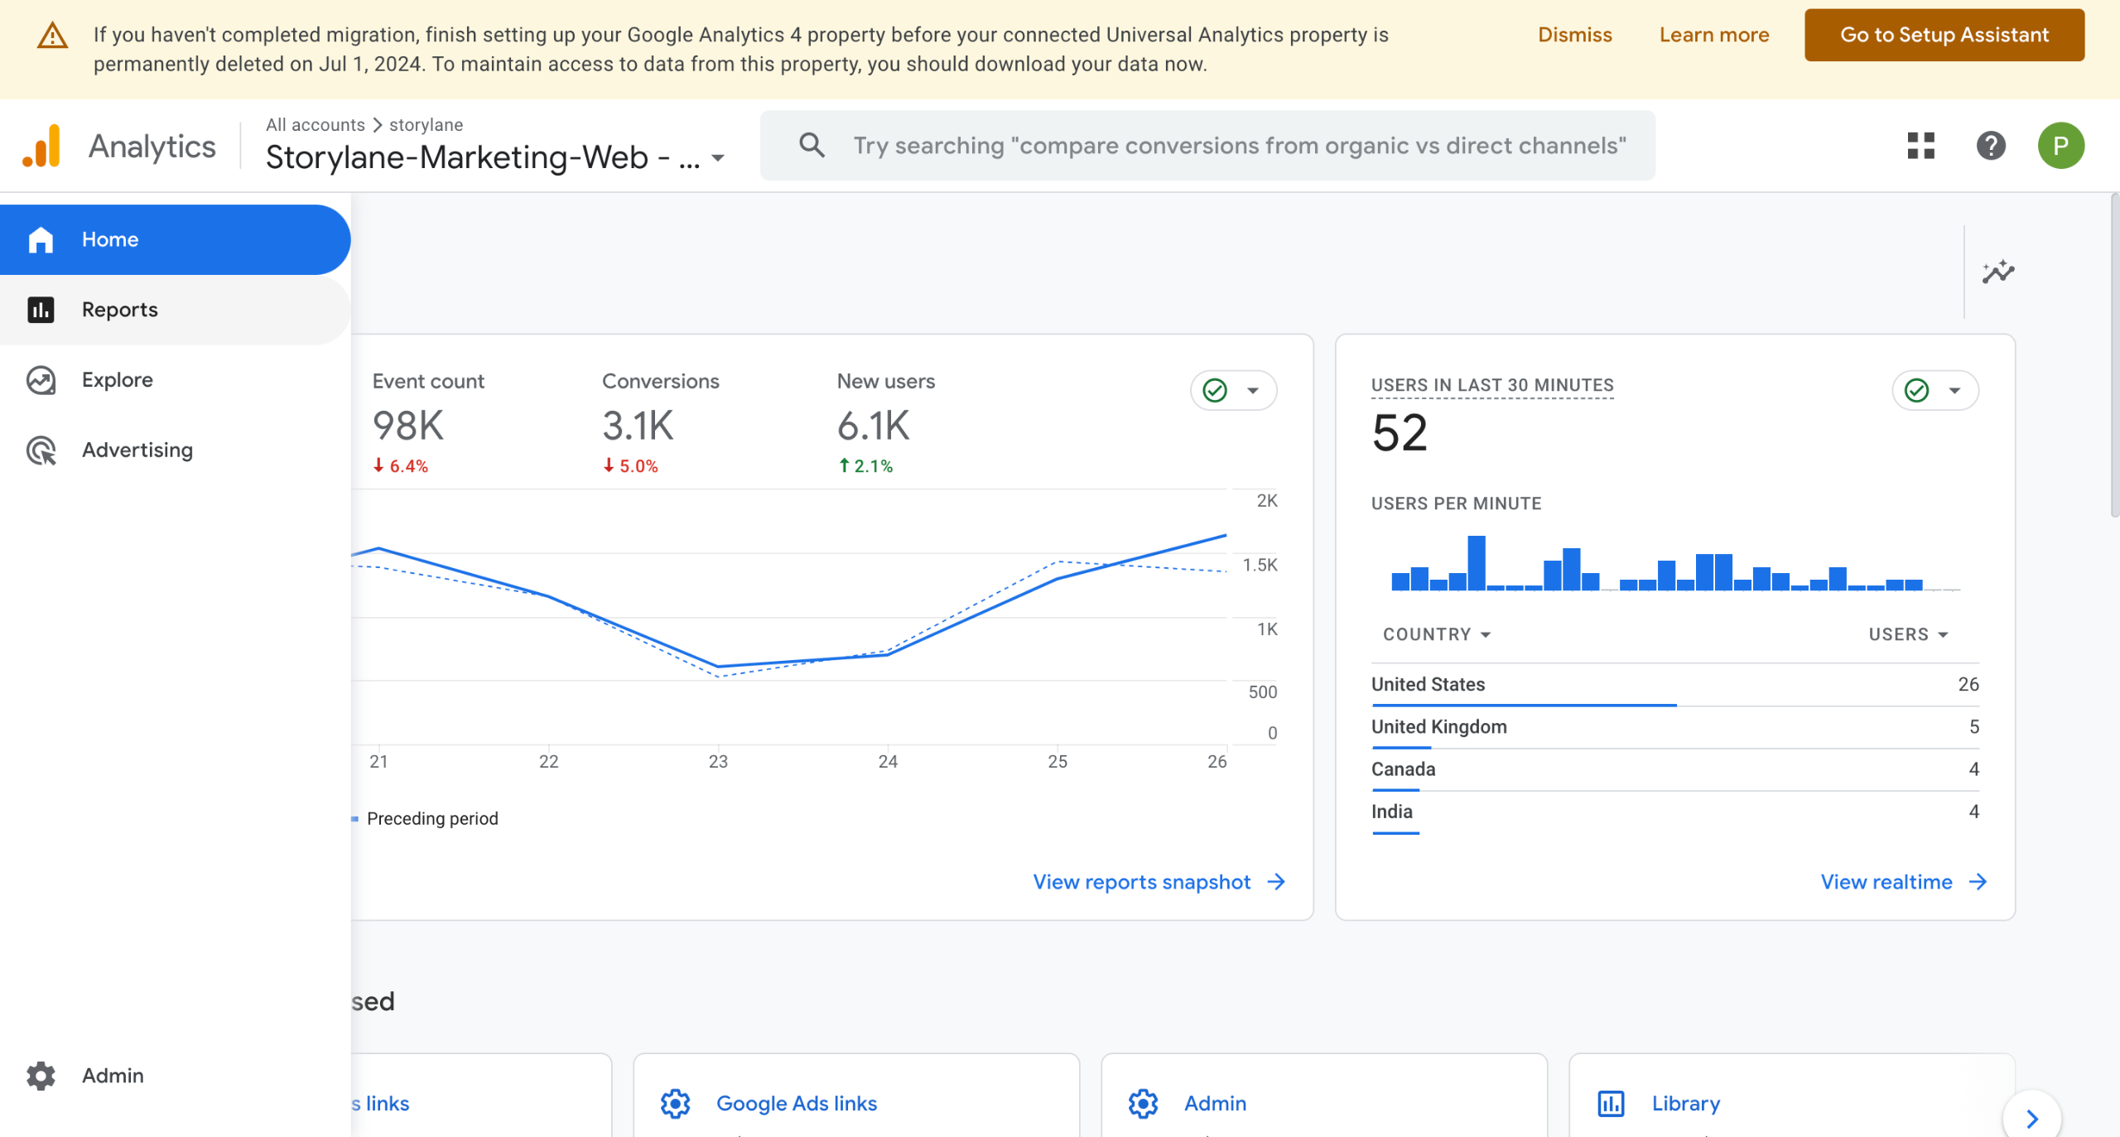The width and height of the screenshot is (2120, 1137).
Task: Click the page vertical scrollbar
Action: (2113, 356)
